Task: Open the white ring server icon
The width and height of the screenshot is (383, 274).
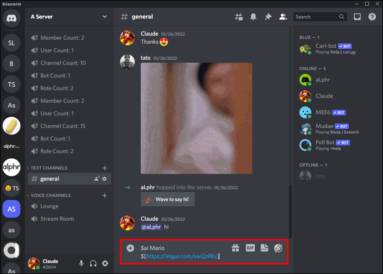Action: point(12,250)
